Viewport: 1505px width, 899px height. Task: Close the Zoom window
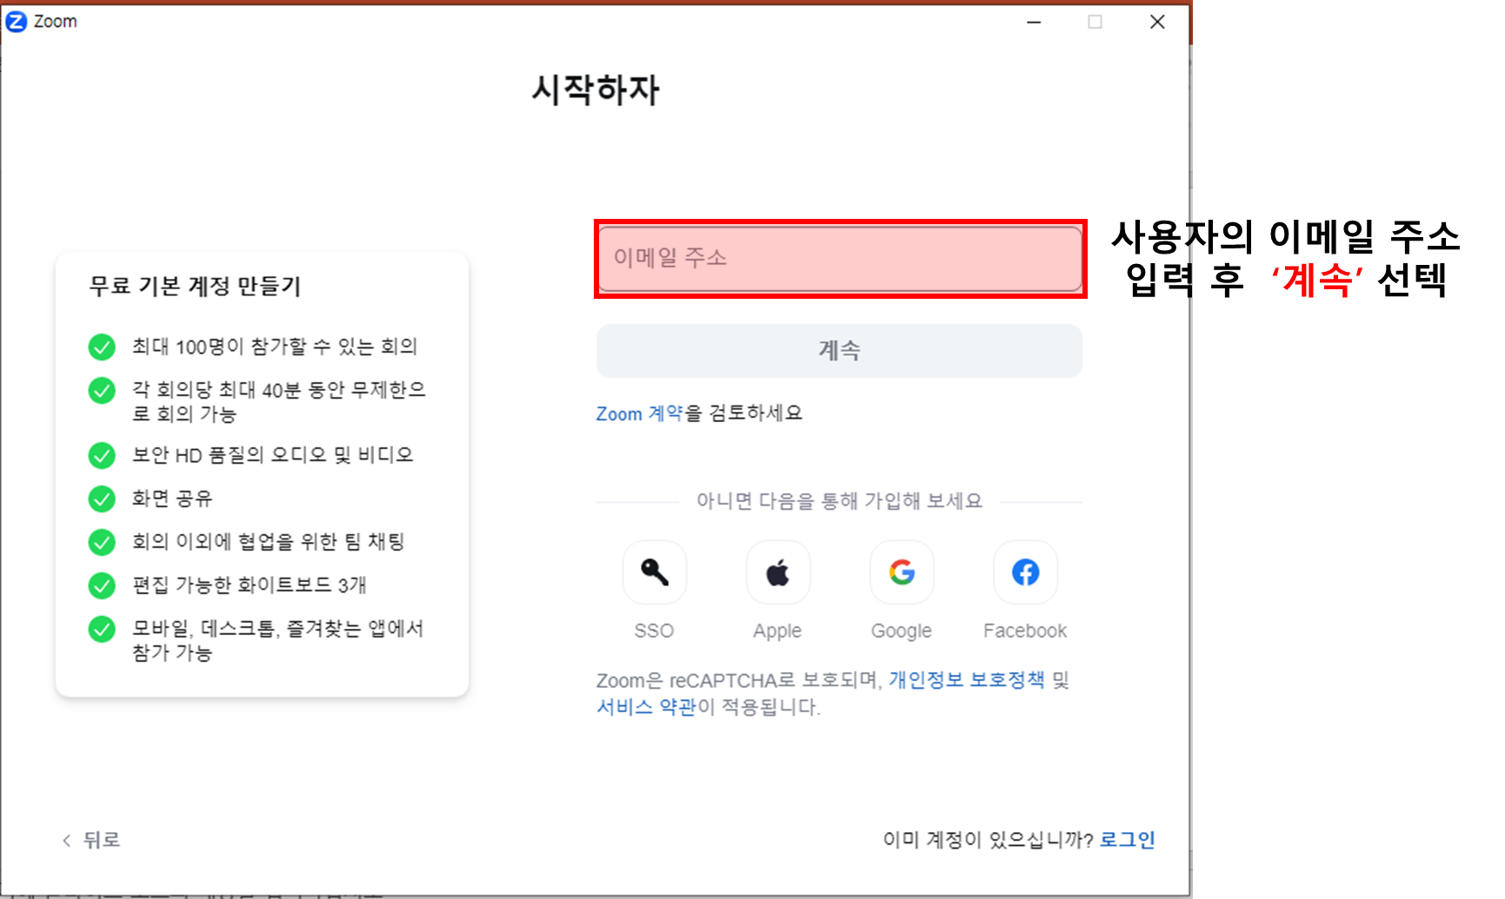tap(1157, 22)
